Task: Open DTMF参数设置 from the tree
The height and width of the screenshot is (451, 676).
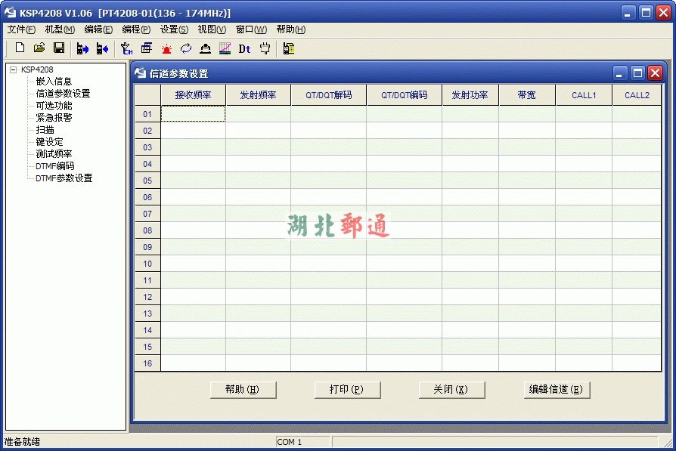Action: pyautogui.click(x=64, y=178)
